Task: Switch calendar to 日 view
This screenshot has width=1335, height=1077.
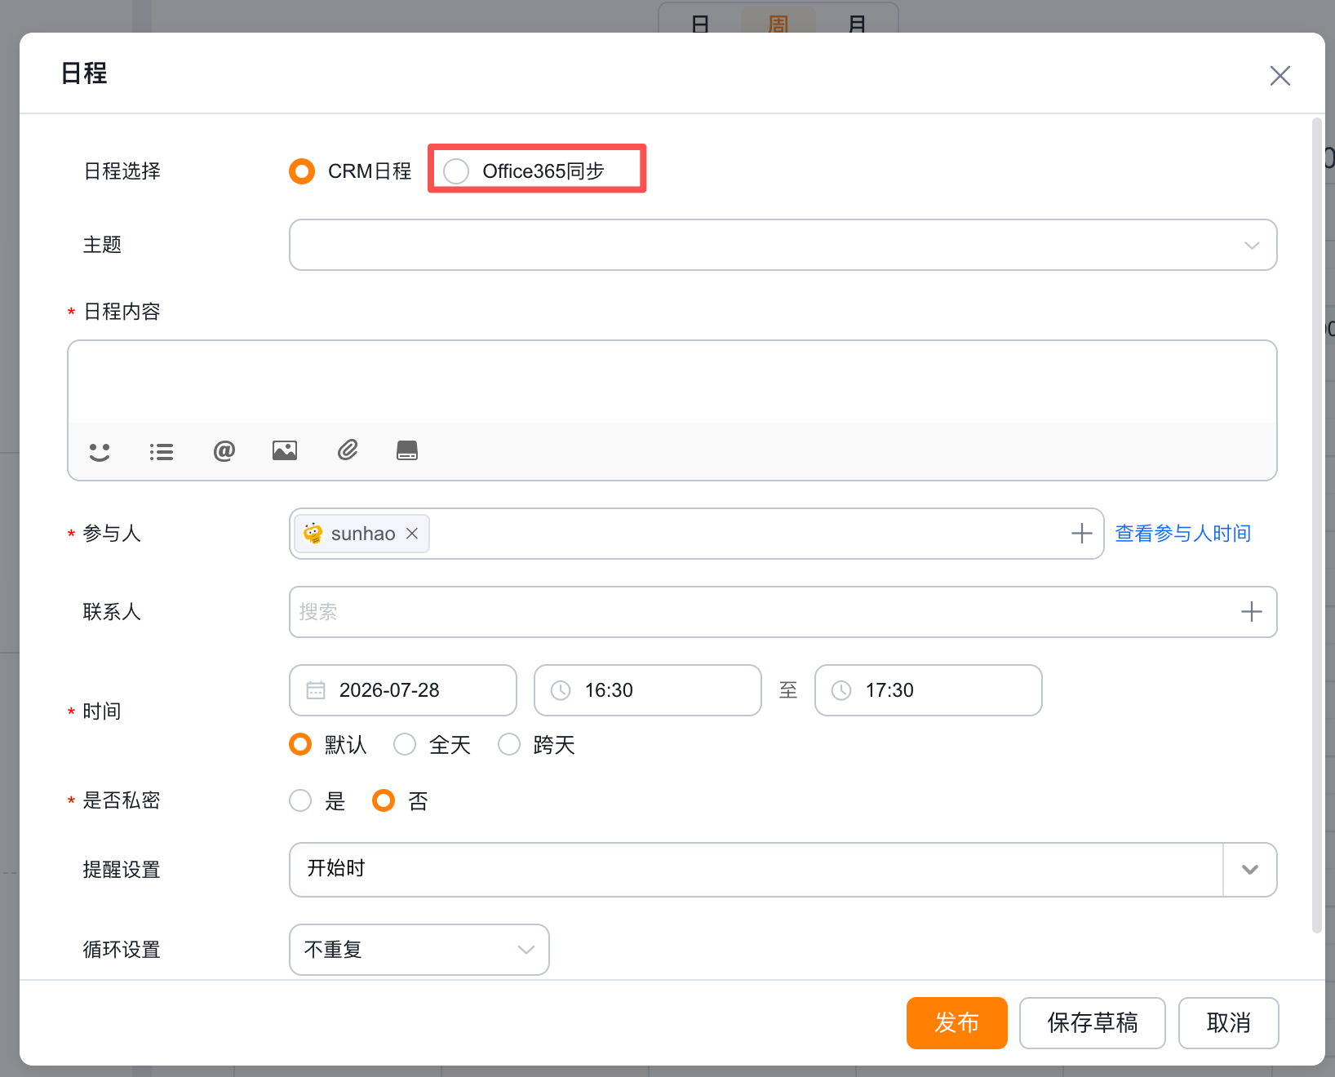Action: [x=700, y=24]
